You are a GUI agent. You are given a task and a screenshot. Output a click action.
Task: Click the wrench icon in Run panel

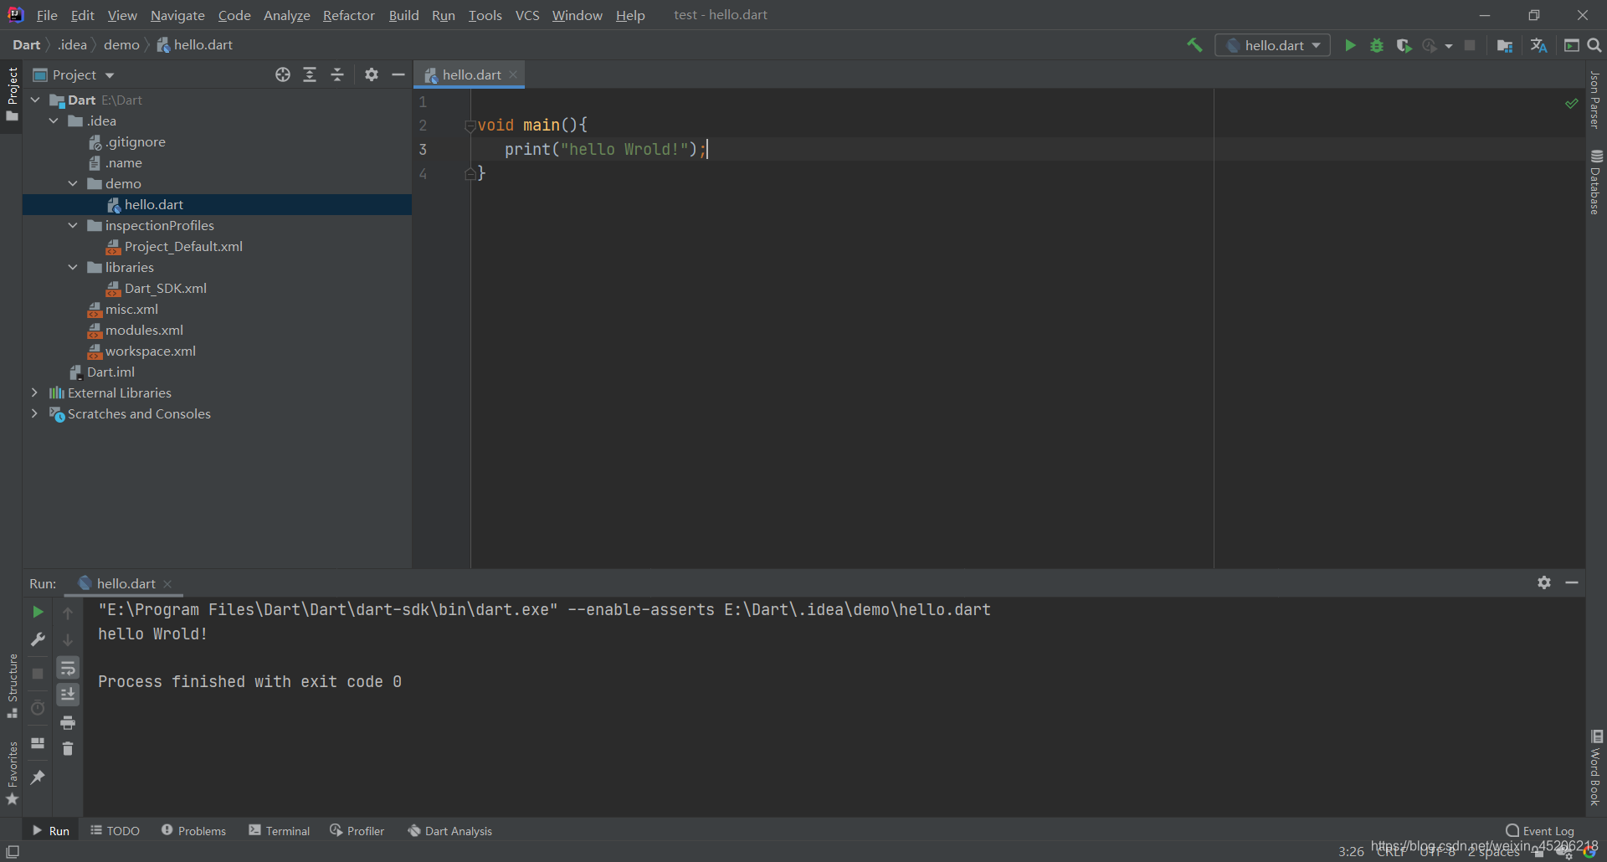point(38,639)
